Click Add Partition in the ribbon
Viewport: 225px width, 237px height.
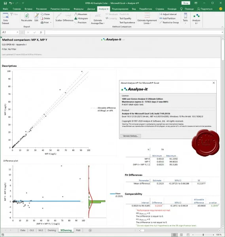[x=167, y=18]
